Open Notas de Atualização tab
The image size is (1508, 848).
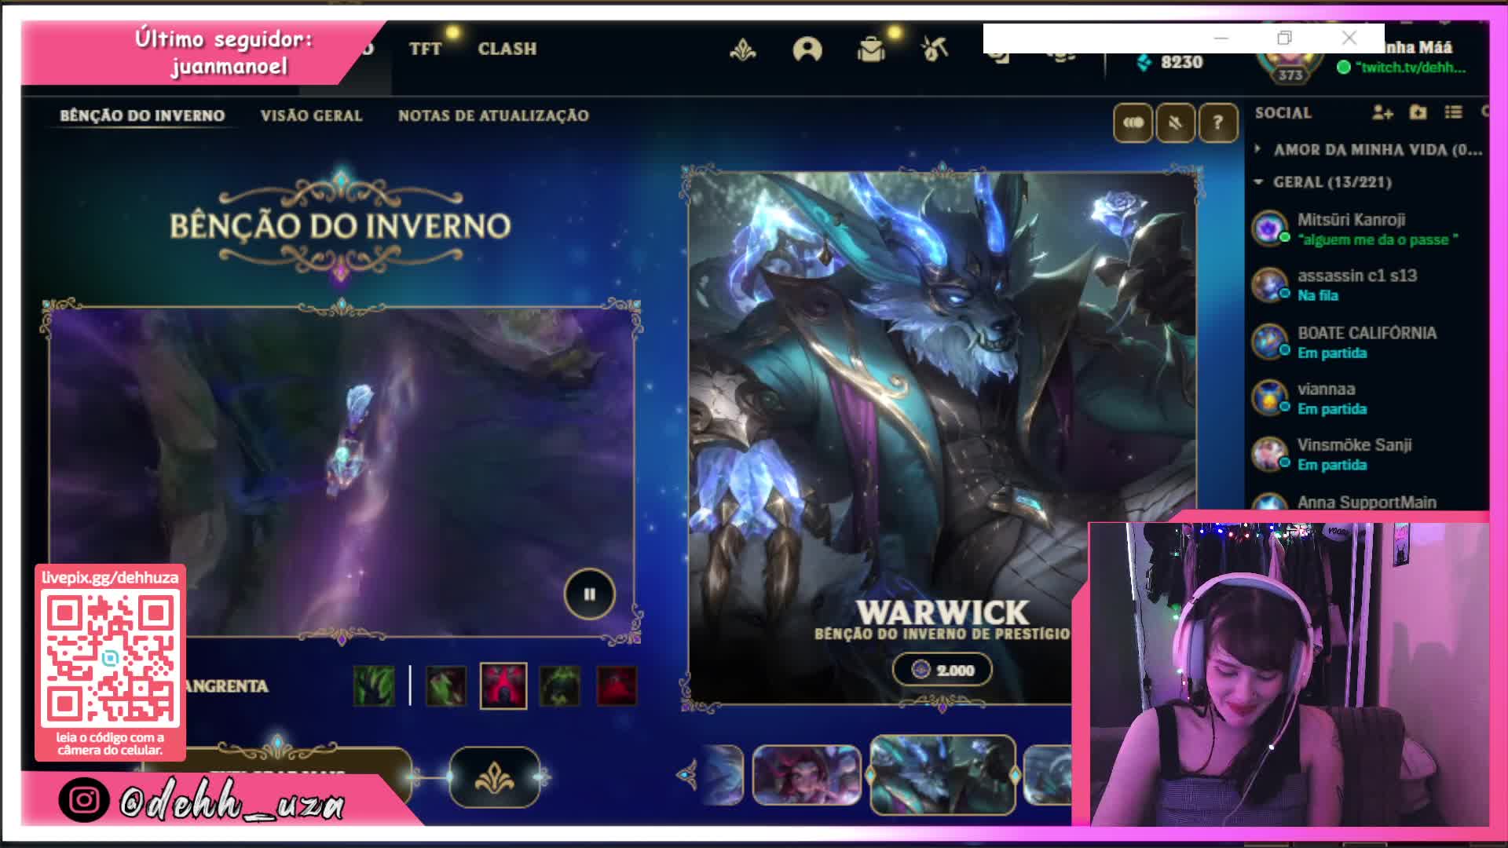pyautogui.click(x=493, y=115)
